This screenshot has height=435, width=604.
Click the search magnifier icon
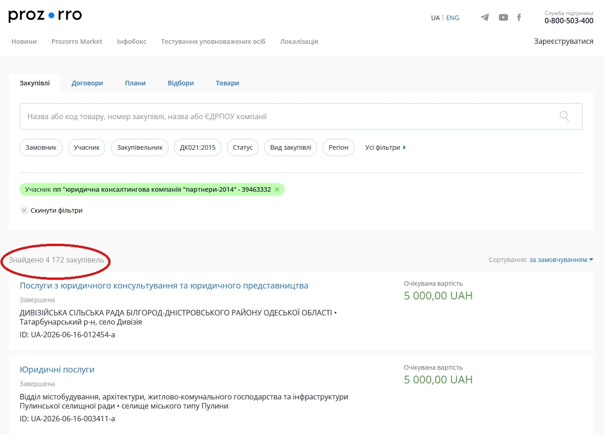pos(564,116)
